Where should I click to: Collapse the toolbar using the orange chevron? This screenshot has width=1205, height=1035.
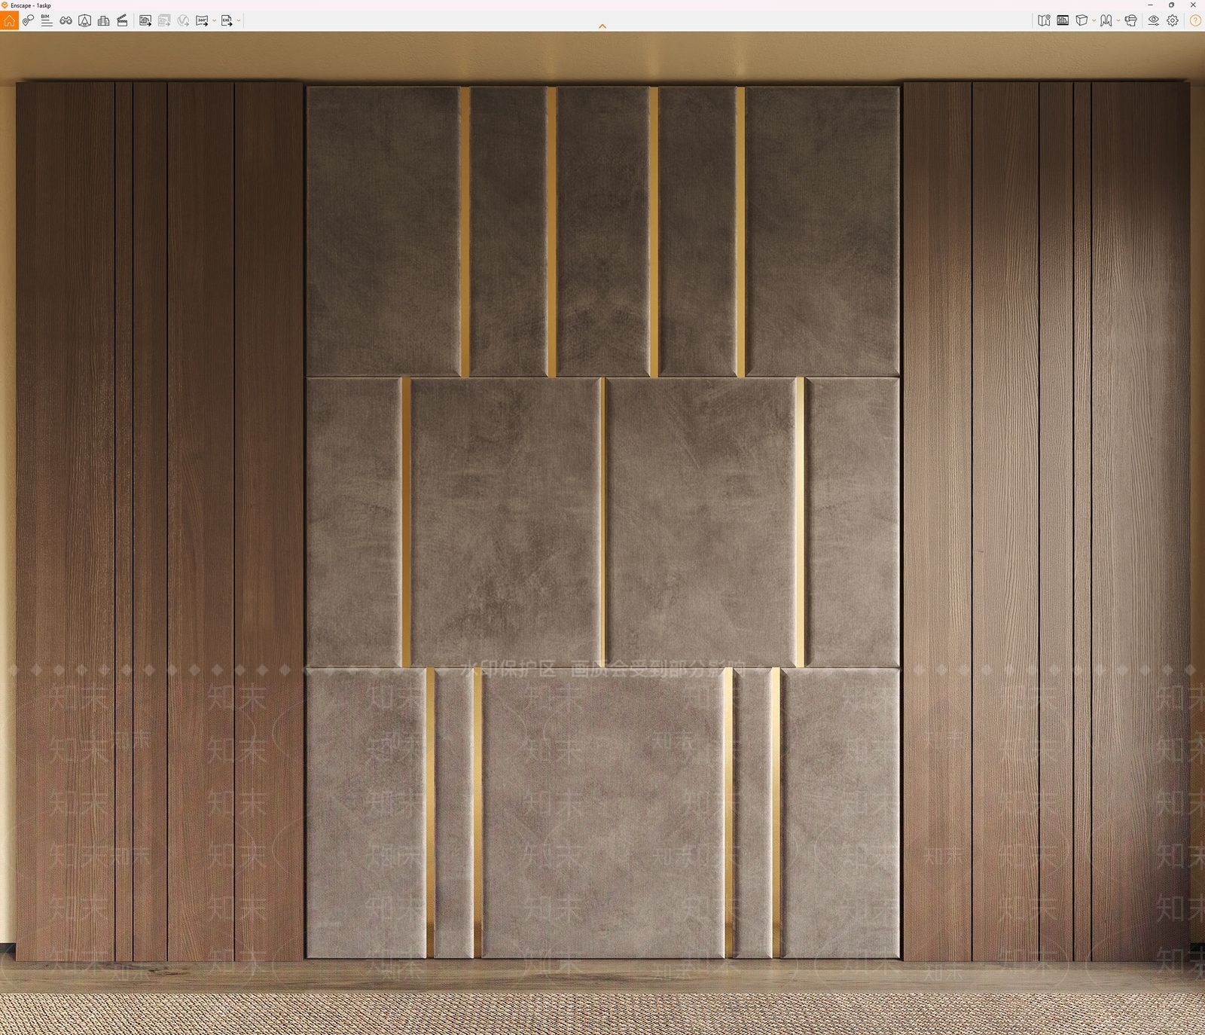602,26
